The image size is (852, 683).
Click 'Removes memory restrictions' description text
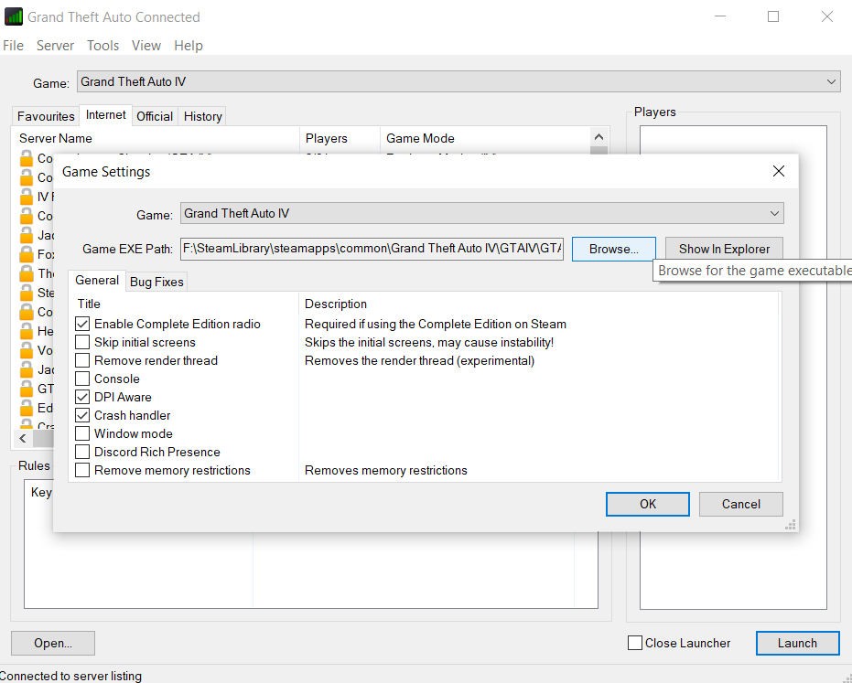tap(386, 470)
